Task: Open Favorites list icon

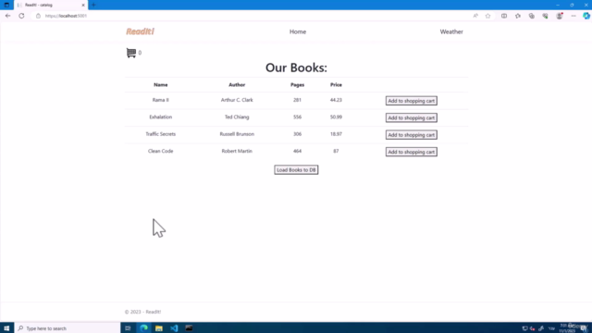Action: [x=518, y=16]
